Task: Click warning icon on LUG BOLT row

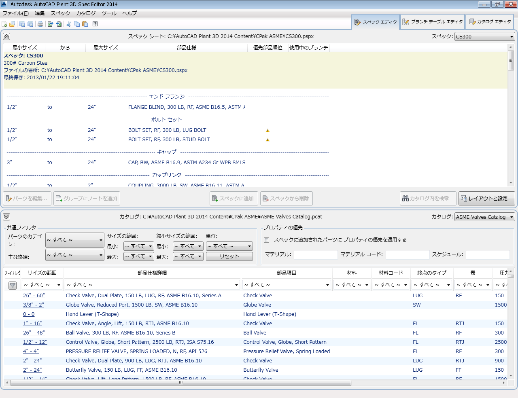Action: (267, 131)
